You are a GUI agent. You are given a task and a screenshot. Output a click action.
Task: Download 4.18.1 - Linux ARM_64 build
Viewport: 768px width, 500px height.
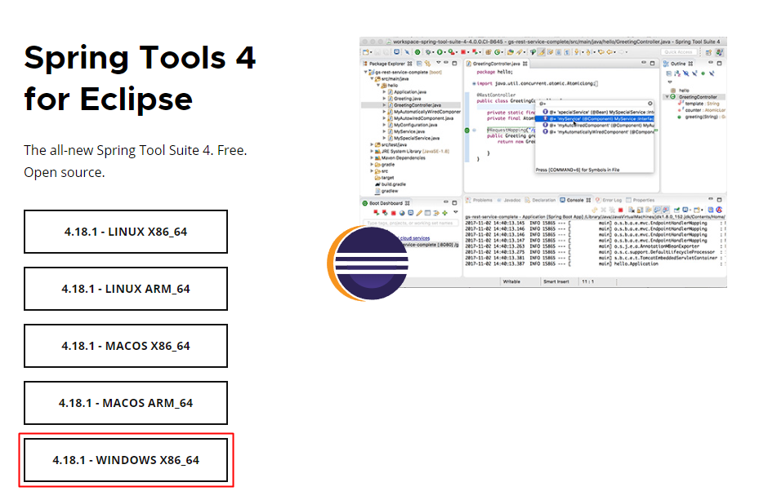tap(126, 289)
